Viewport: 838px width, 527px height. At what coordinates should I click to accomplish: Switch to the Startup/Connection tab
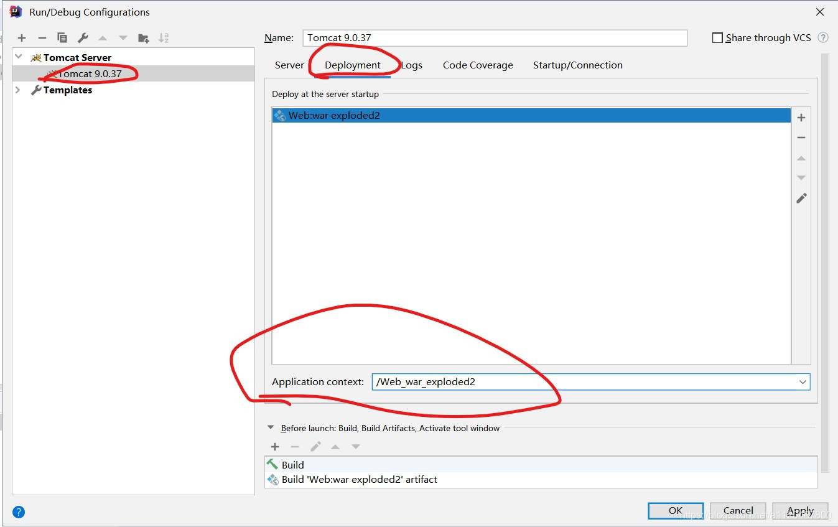[x=578, y=65]
